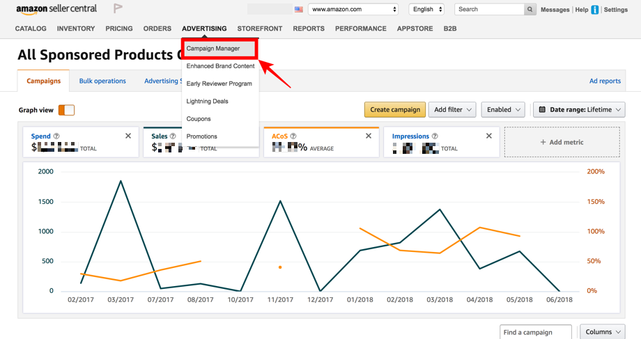This screenshot has height=339, width=641.
Task: Open the Messages link
Action: 555,10
